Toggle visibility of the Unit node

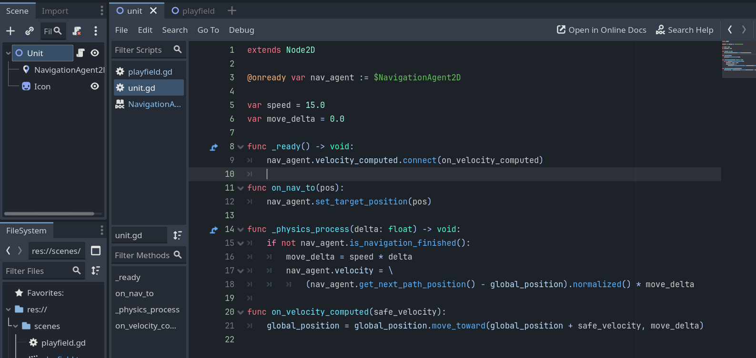[x=95, y=53]
